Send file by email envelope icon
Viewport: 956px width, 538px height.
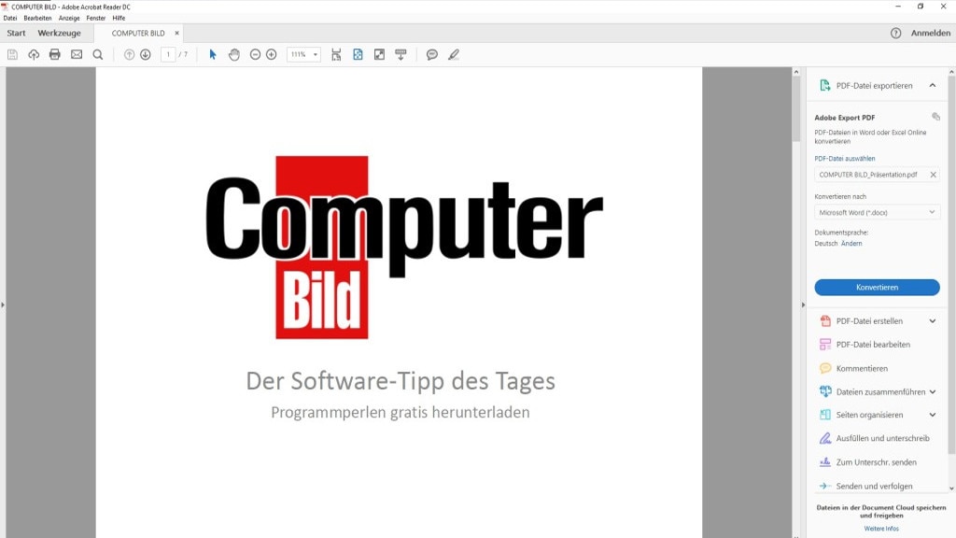point(77,55)
